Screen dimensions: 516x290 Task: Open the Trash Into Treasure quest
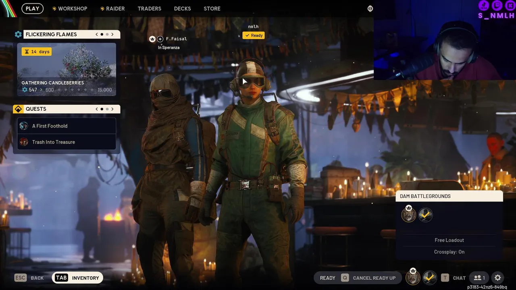(x=67, y=142)
